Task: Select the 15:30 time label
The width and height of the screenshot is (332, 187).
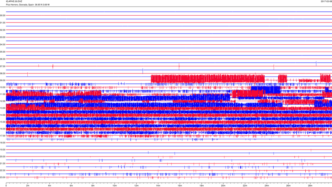Action: [x=2, y=122]
